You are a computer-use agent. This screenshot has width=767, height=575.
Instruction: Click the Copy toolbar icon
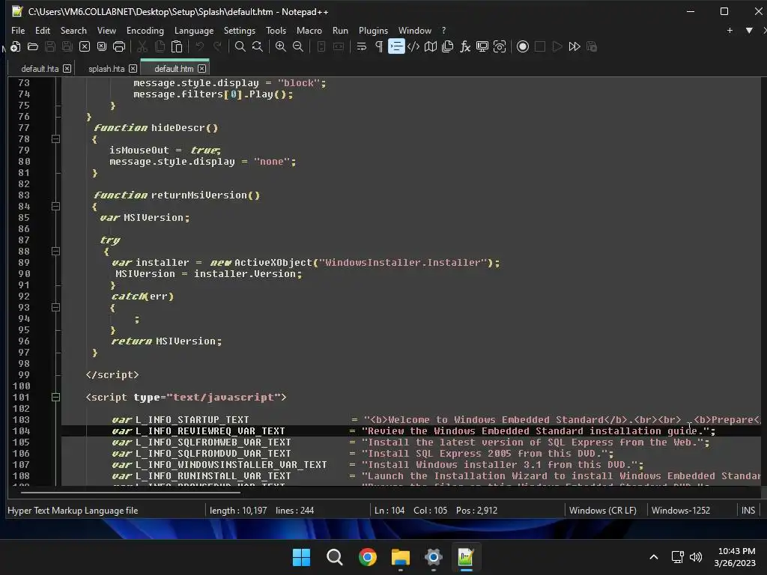[160, 46]
